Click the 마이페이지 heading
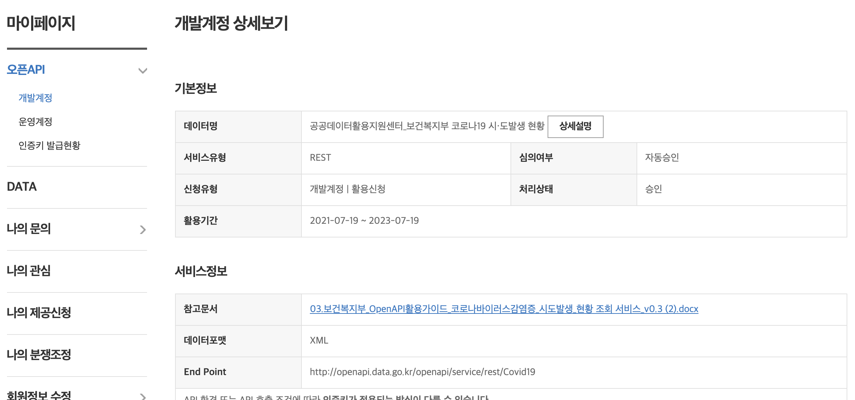Screen dimensions: 855x400 tap(41, 23)
